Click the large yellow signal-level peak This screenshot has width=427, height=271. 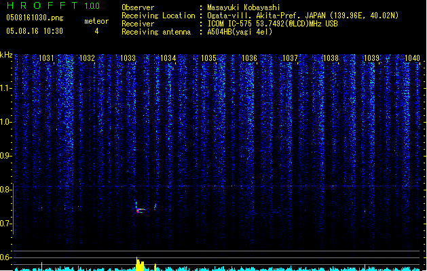tap(140, 264)
